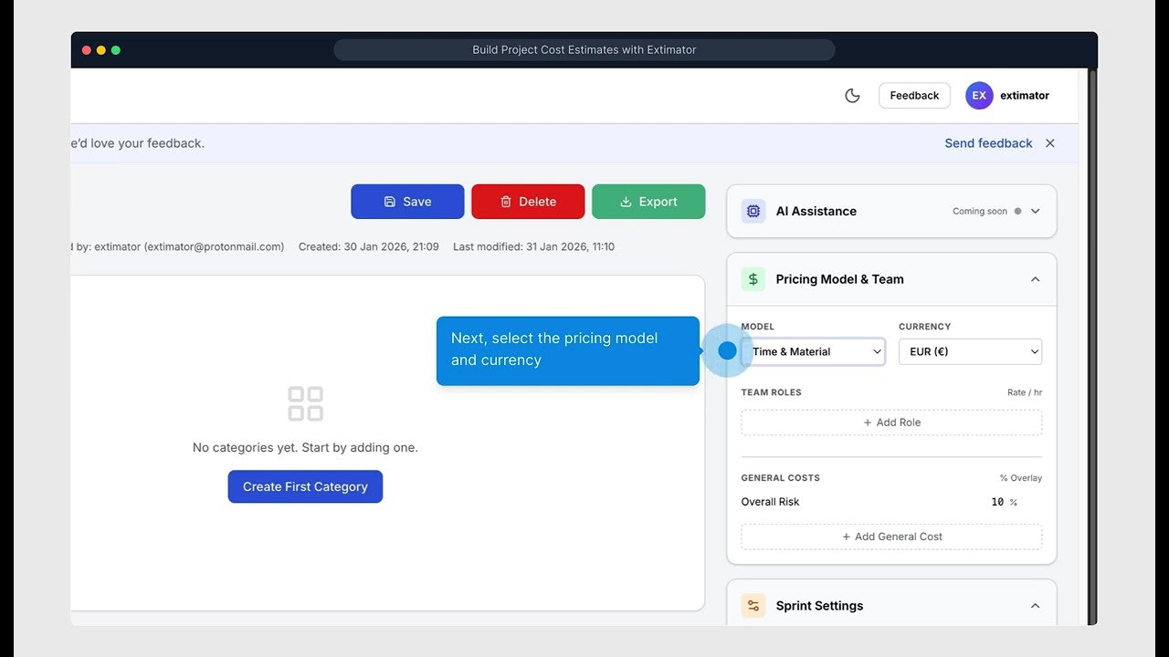The image size is (1169, 657).
Task: Click the window title bar text
Action: [584, 50]
